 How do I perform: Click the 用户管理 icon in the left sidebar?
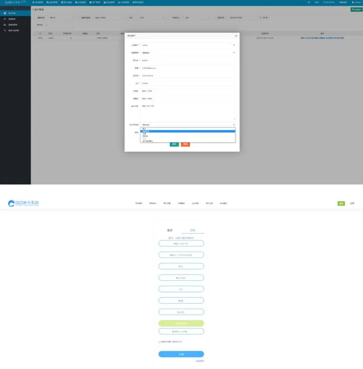(x=4, y=13)
